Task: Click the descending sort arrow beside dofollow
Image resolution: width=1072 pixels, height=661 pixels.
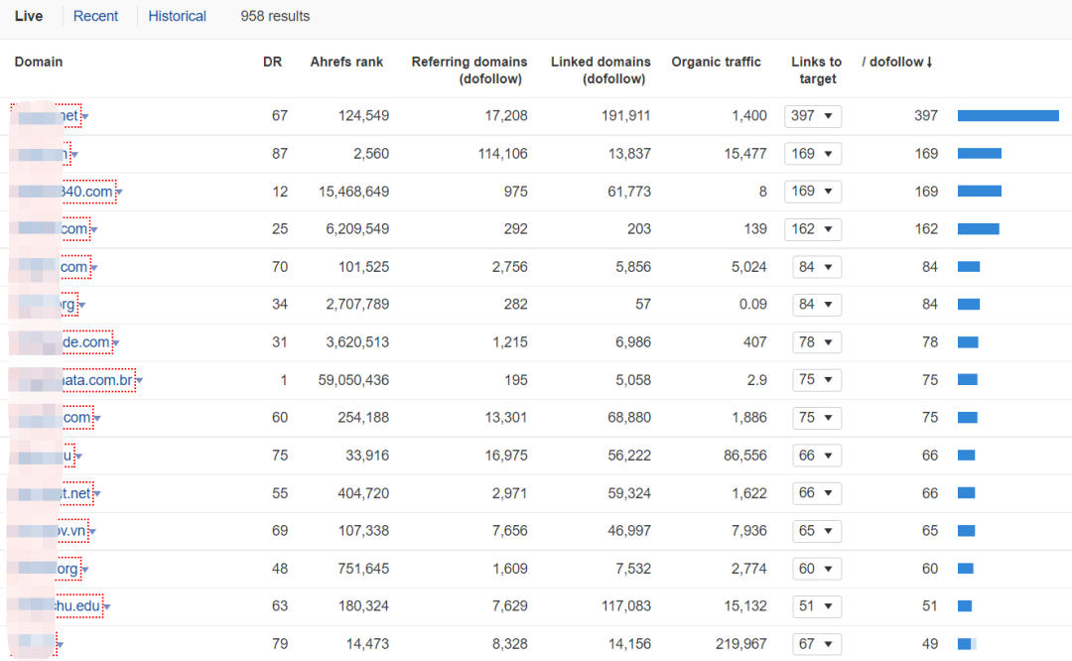Action: (x=929, y=63)
